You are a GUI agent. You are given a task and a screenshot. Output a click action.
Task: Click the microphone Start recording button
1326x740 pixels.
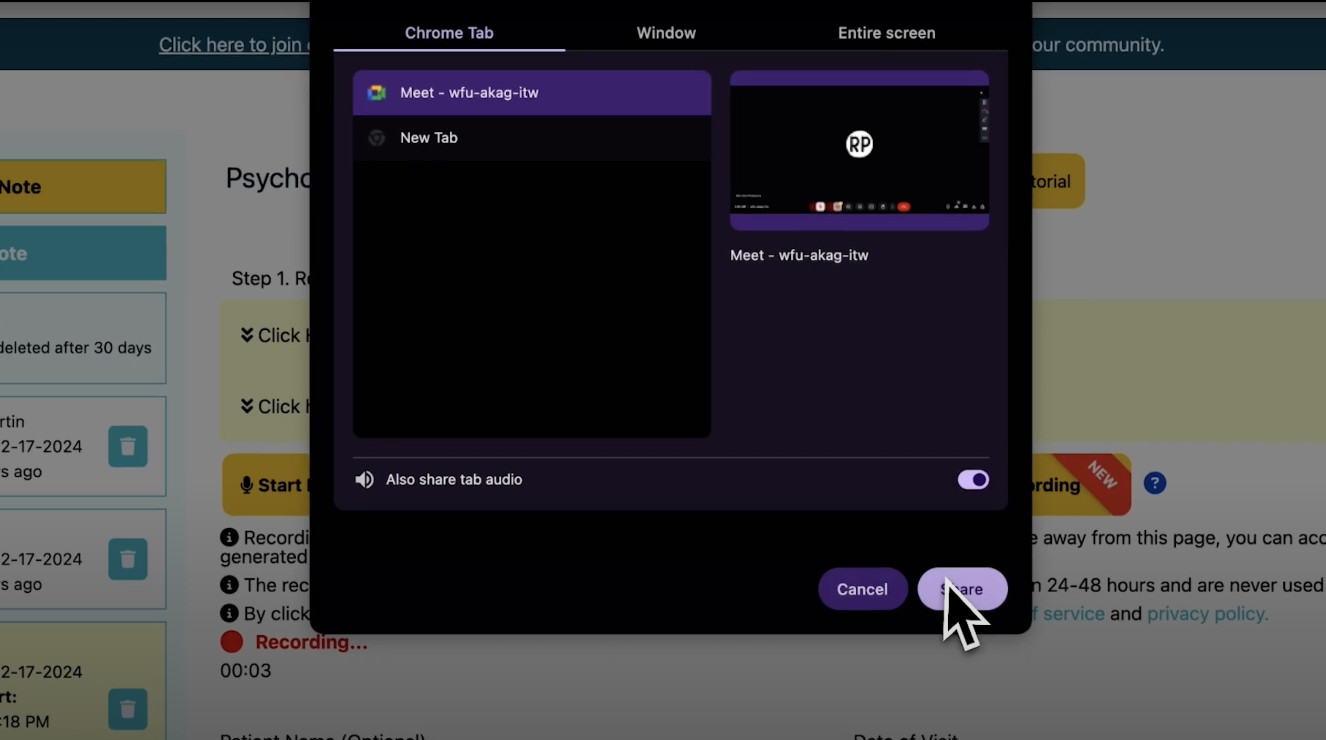click(267, 485)
